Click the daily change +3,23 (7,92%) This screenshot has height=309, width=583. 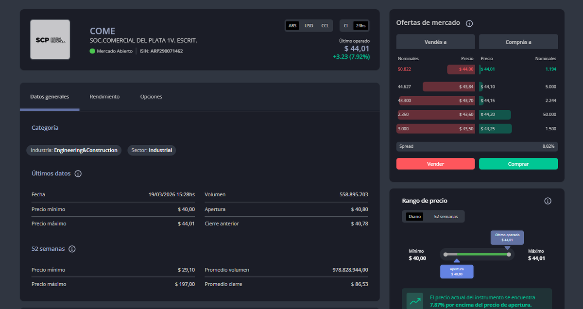pyautogui.click(x=351, y=57)
